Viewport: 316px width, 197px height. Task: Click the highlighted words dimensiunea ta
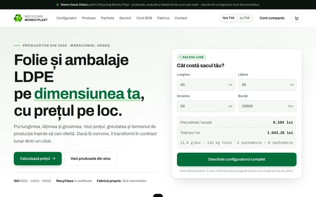87,94
